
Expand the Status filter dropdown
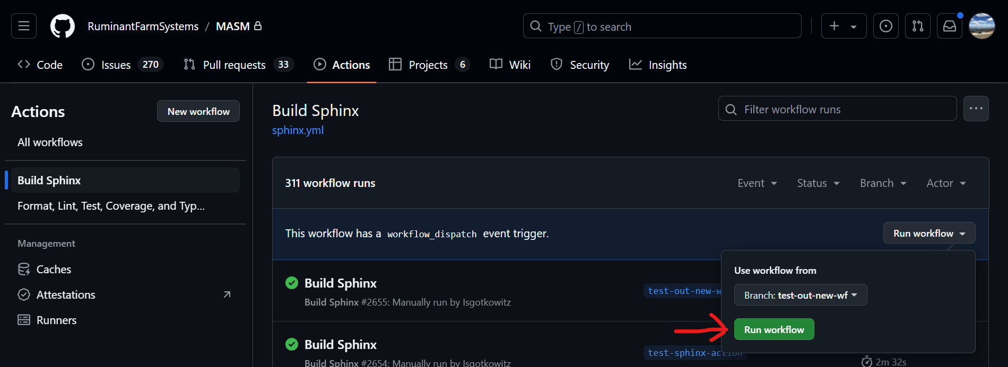[x=818, y=183]
